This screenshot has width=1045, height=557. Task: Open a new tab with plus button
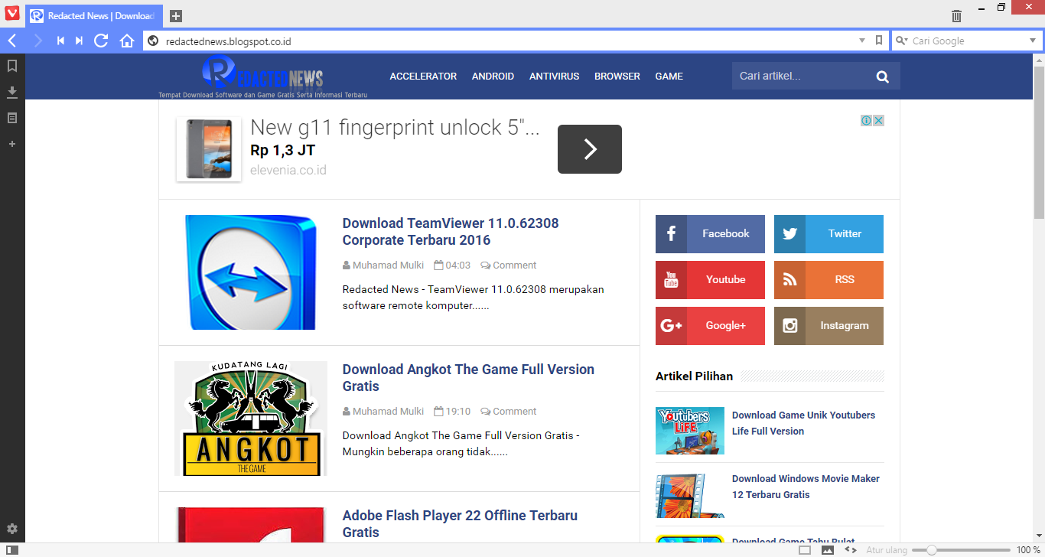click(x=176, y=16)
